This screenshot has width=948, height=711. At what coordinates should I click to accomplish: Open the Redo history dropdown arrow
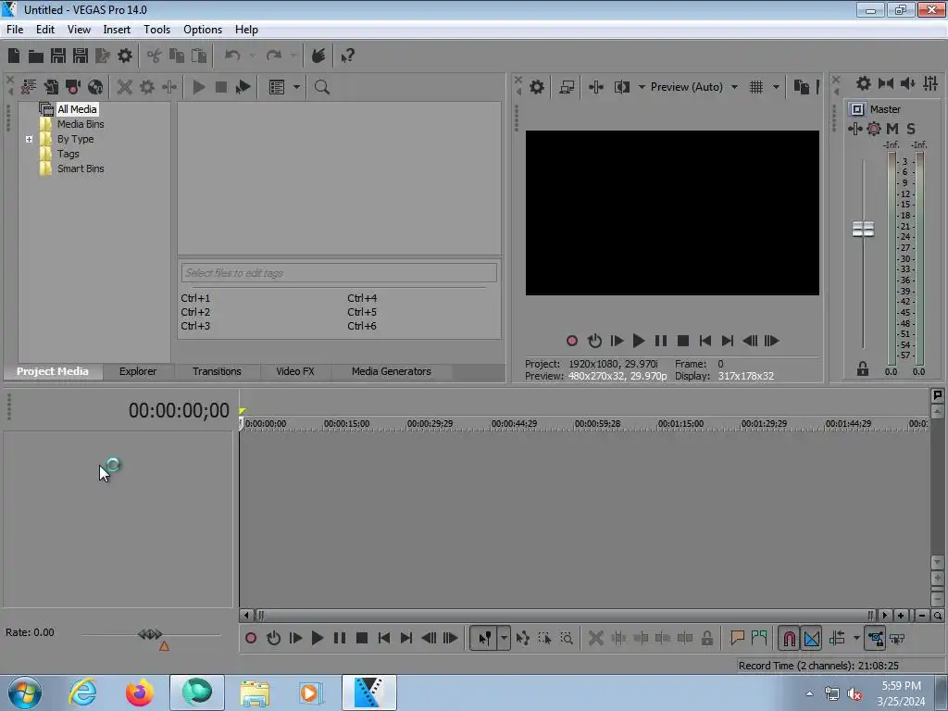pos(293,56)
